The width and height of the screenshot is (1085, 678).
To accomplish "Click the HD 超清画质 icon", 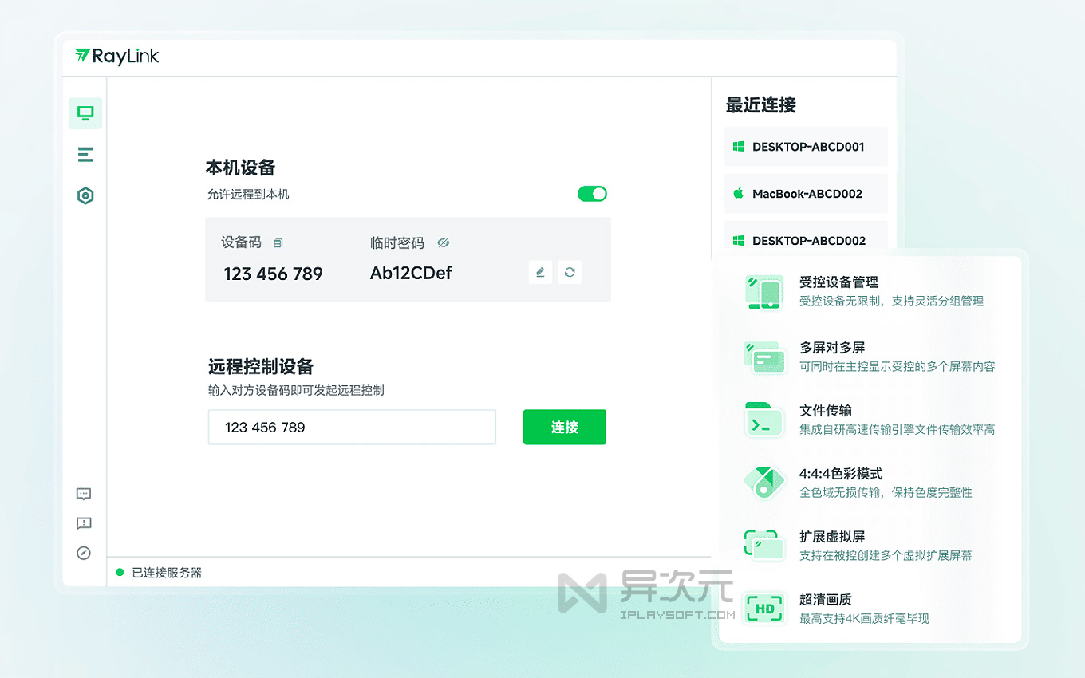I will tap(763, 608).
